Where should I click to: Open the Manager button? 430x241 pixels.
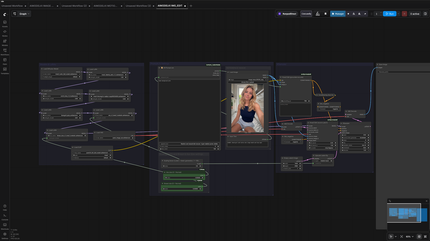(338, 14)
